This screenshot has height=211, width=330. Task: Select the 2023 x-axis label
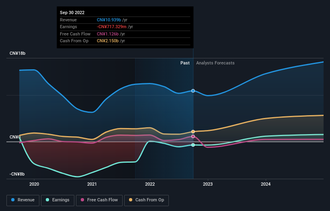[208, 184]
